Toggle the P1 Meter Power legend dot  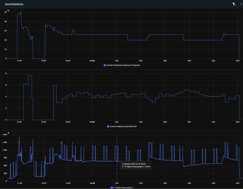click(x=112, y=187)
